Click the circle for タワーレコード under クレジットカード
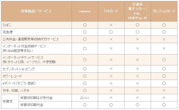 pos(164,76)
